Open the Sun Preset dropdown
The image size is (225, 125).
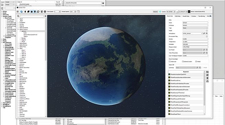pos(192,50)
